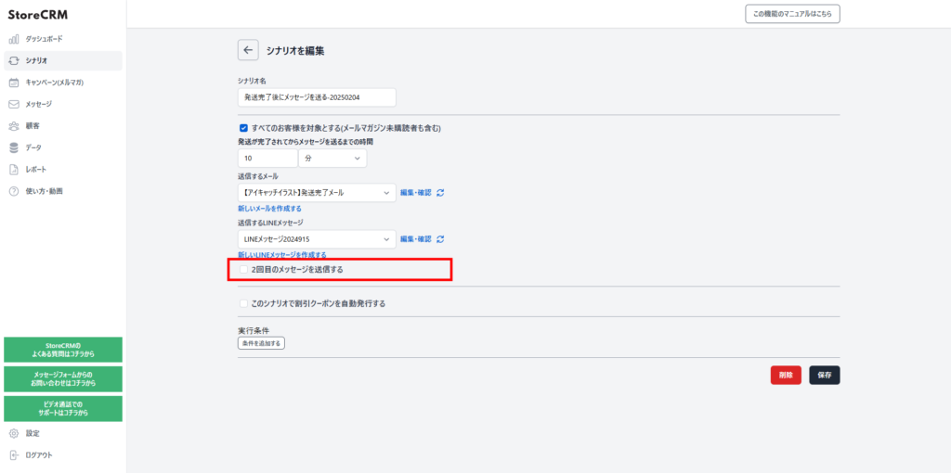
Task: Refresh the 送信するメール list icon
Action: pos(440,193)
